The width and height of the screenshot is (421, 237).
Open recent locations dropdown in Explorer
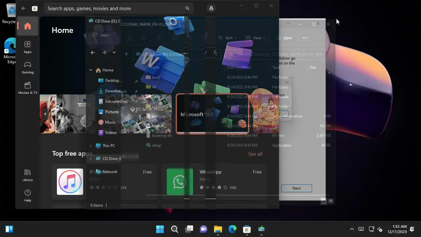pos(114,52)
